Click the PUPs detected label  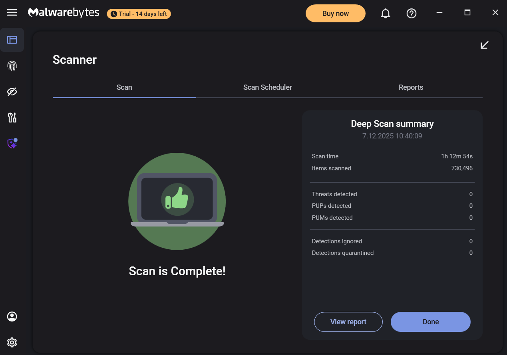(x=332, y=206)
